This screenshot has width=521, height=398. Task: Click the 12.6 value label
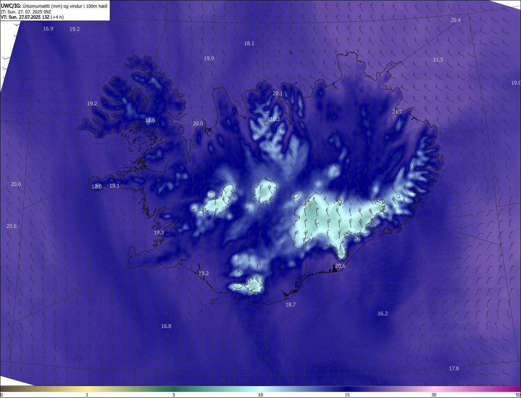[150, 120]
